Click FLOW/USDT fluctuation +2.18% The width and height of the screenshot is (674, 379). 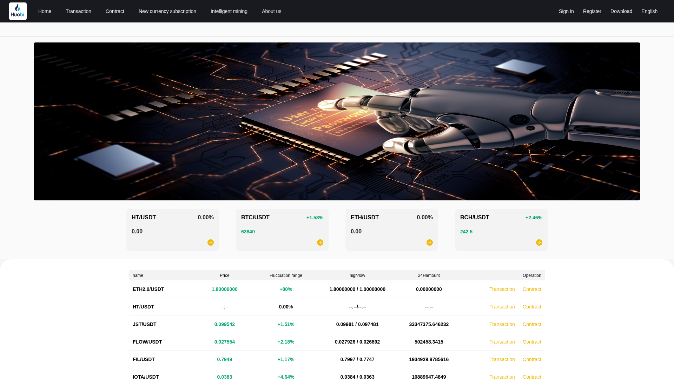tap(286, 342)
